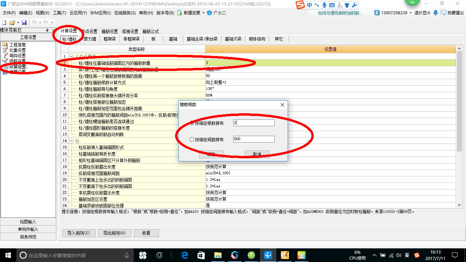The width and height of the screenshot is (466, 262).
Task: Open the 报表预览 navigation section
Action: pyautogui.click(x=28, y=237)
